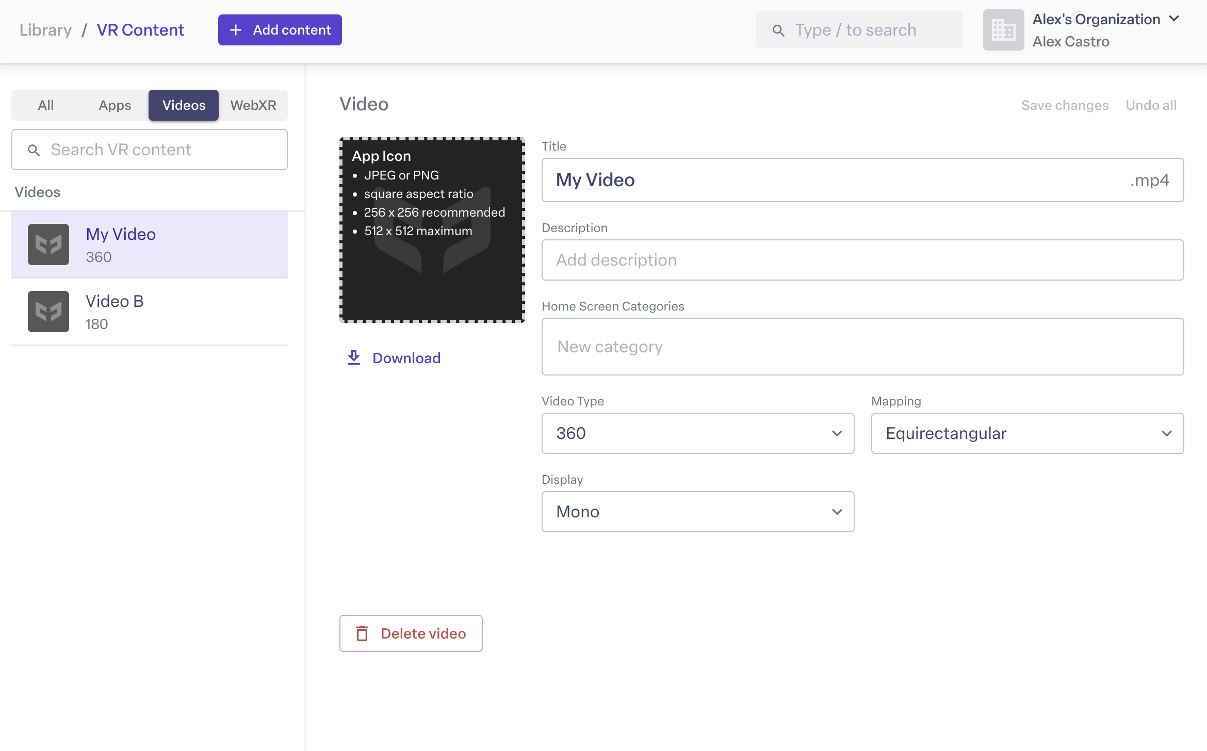Expand the organization switcher chevron
This screenshot has height=751, width=1207.
point(1174,19)
